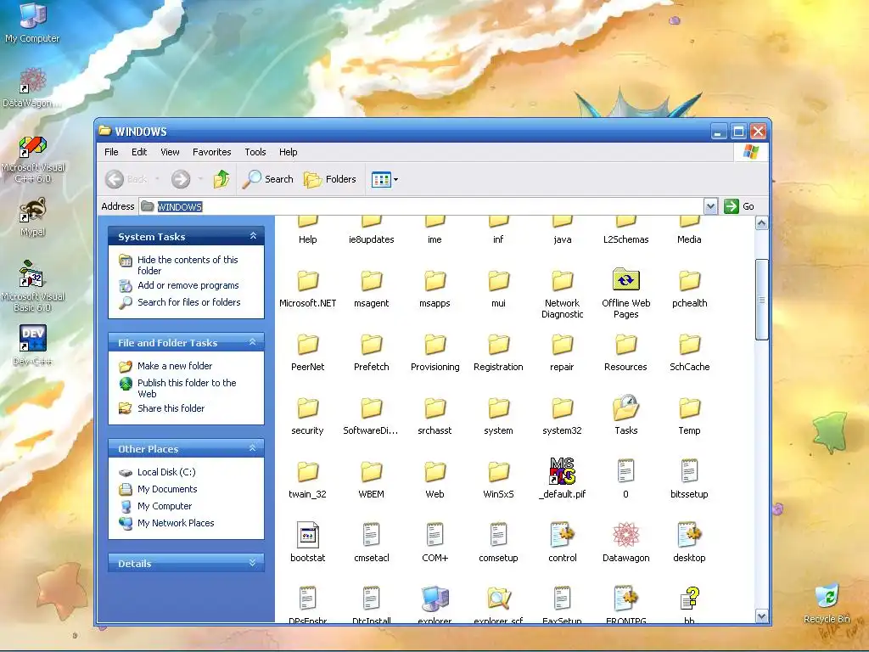
Task: Collapse the File and Folder Tasks panel
Action: coord(253,342)
